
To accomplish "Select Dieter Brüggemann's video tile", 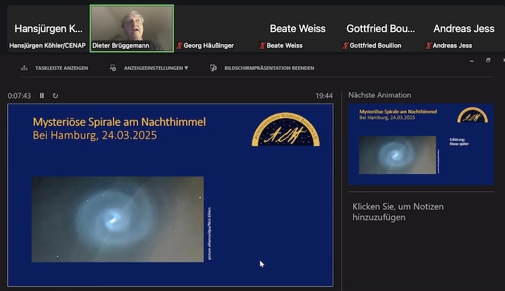I will coord(132,28).
